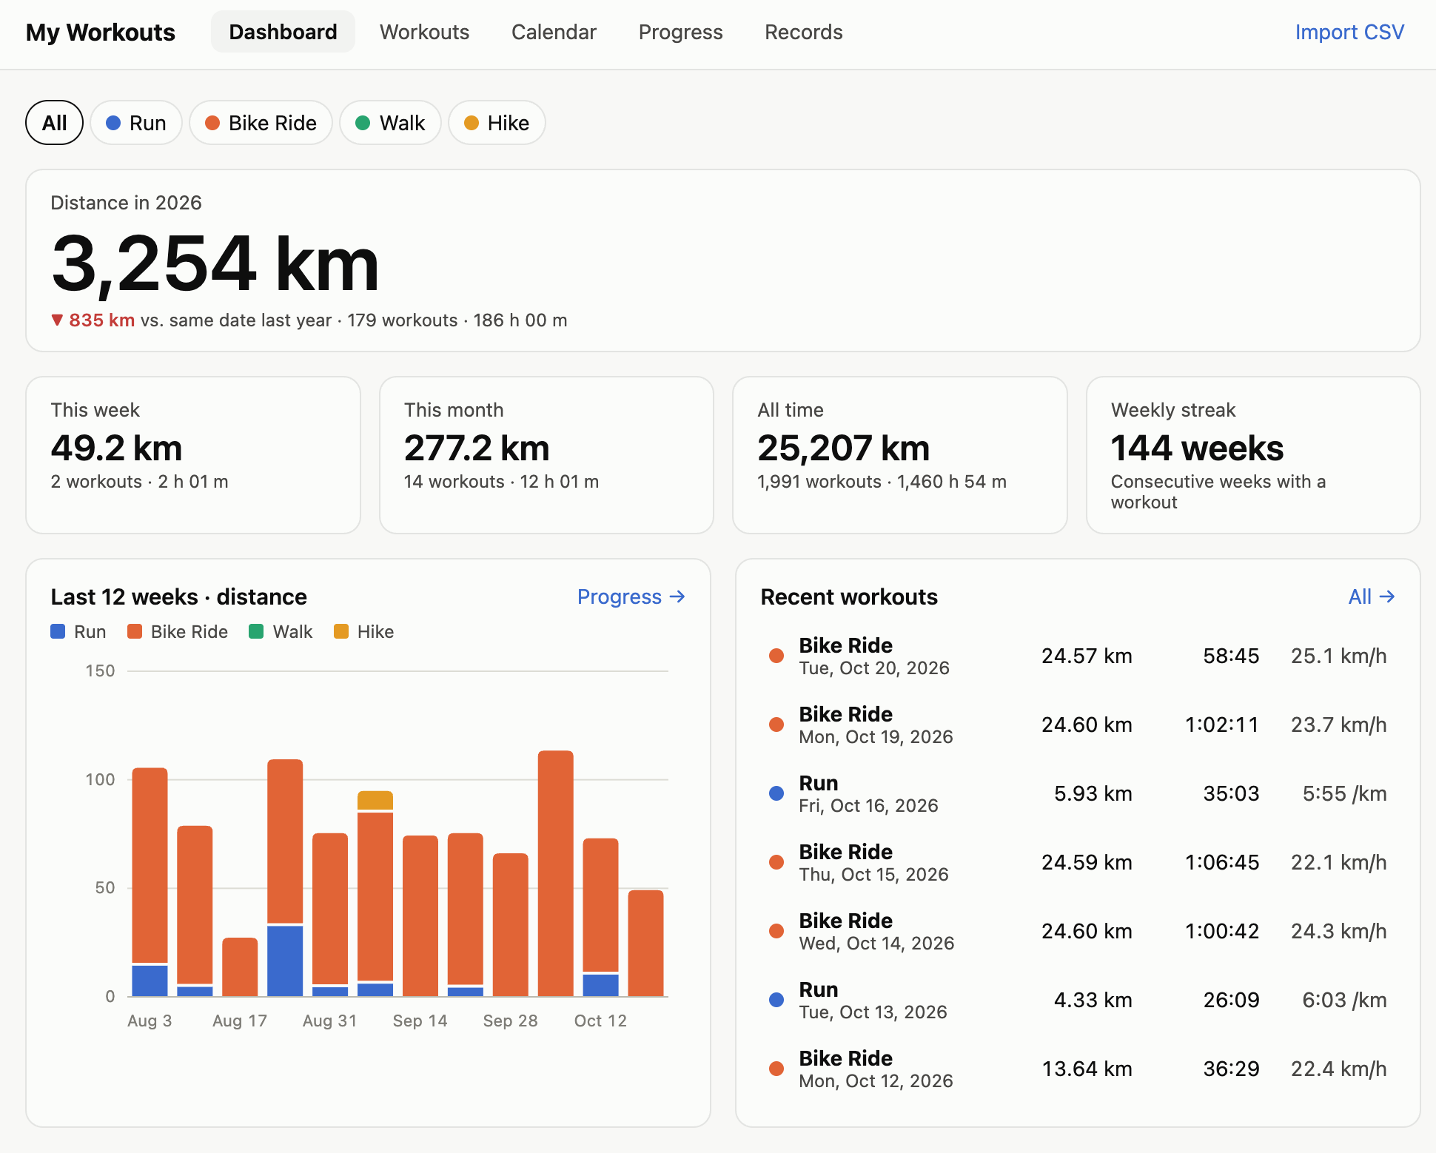Open the Calendar tab

point(554,32)
